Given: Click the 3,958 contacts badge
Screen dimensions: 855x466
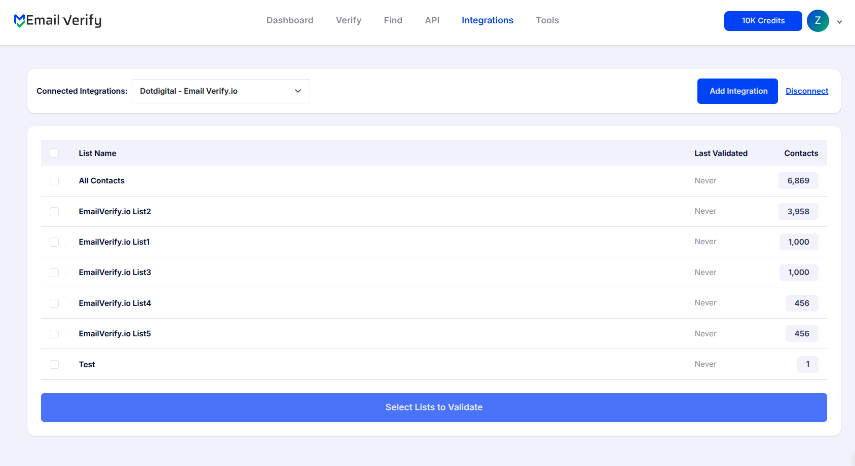Looking at the screenshot, I should pos(798,211).
